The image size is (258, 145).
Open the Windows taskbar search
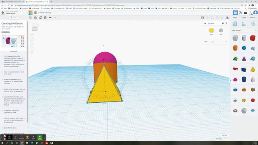(x=7, y=143)
